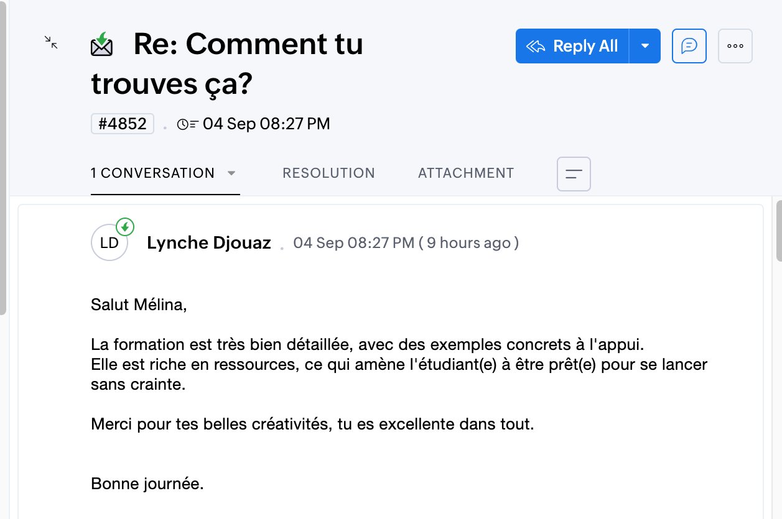Screen dimensions: 782x519
Task: Toggle the conversation layout lines button
Action: (x=573, y=174)
